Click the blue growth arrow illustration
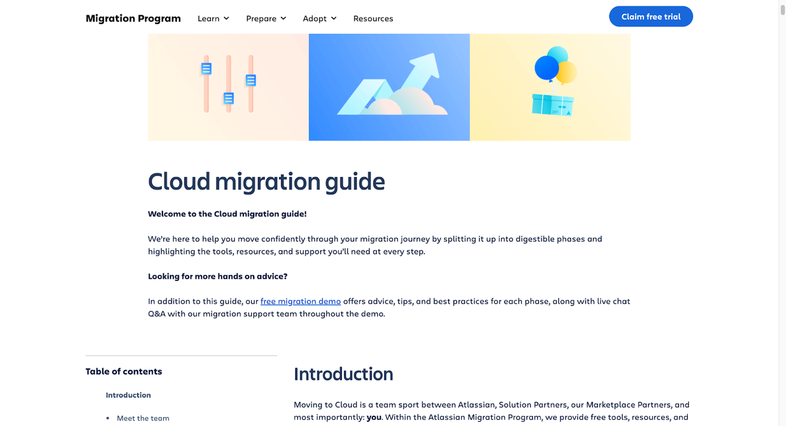 (x=389, y=87)
